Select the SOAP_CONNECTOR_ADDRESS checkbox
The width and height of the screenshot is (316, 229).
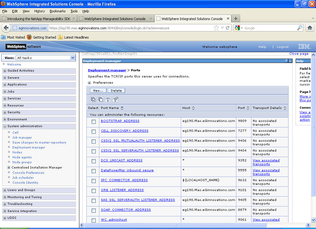point(94,211)
